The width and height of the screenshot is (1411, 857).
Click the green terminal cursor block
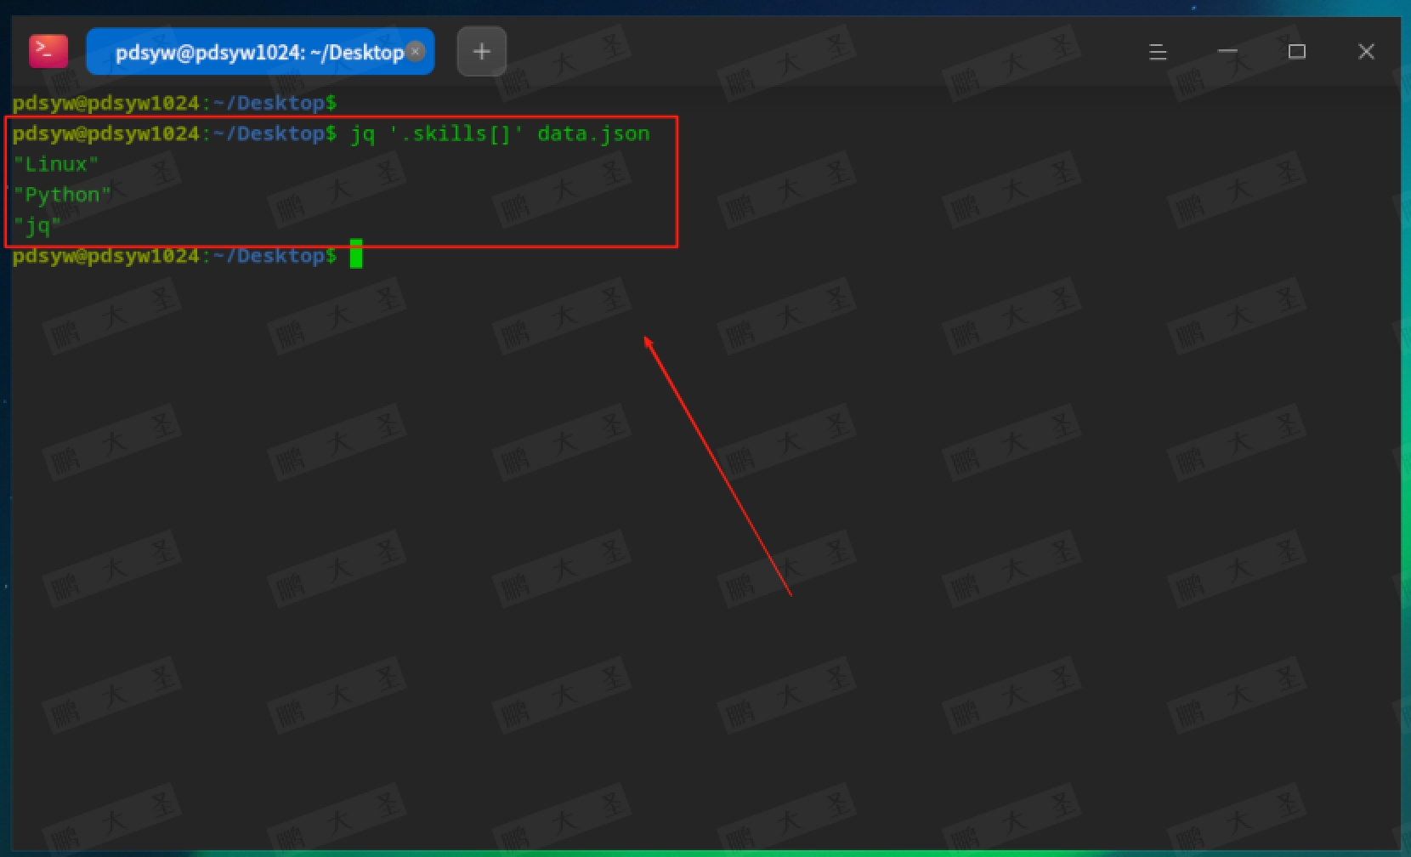(357, 254)
